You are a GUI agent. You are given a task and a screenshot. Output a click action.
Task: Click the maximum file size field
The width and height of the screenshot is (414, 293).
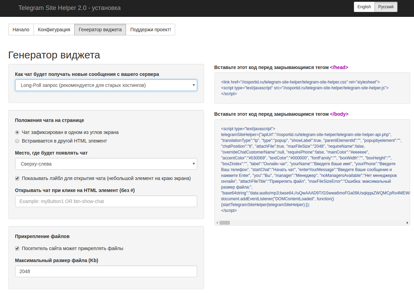[x=106, y=271]
